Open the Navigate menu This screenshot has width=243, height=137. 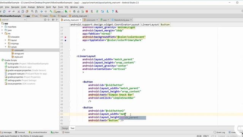coord(15,7)
